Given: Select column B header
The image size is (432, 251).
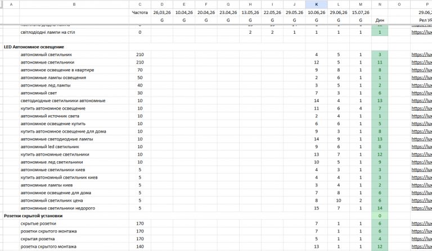Looking at the screenshot, I should pyautogui.click(x=74, y=4).
